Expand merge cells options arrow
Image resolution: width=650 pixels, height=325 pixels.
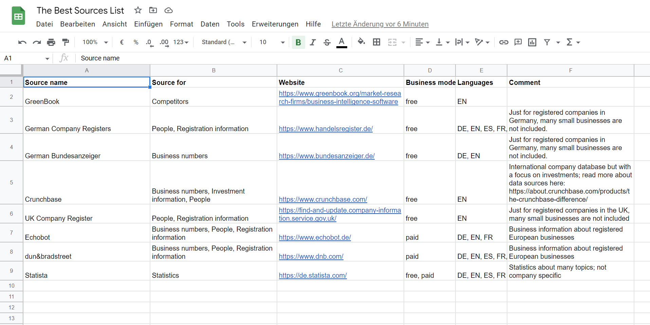coord(404,42)
